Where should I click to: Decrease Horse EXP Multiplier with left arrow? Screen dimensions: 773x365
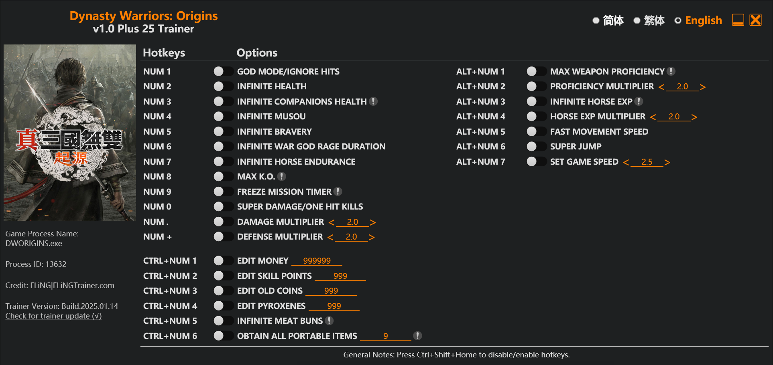[653, 117]
